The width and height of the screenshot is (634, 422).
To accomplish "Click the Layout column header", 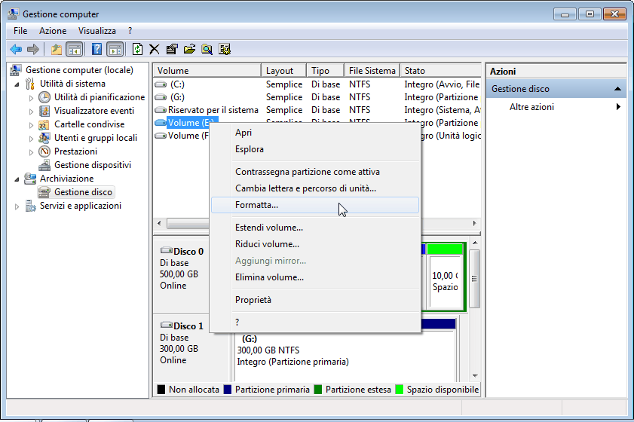I will (284, 71).
